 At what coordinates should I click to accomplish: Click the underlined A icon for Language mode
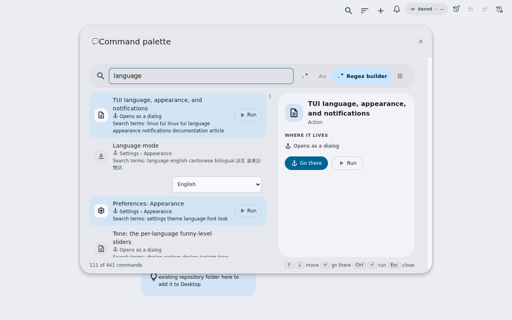point(101,156)
